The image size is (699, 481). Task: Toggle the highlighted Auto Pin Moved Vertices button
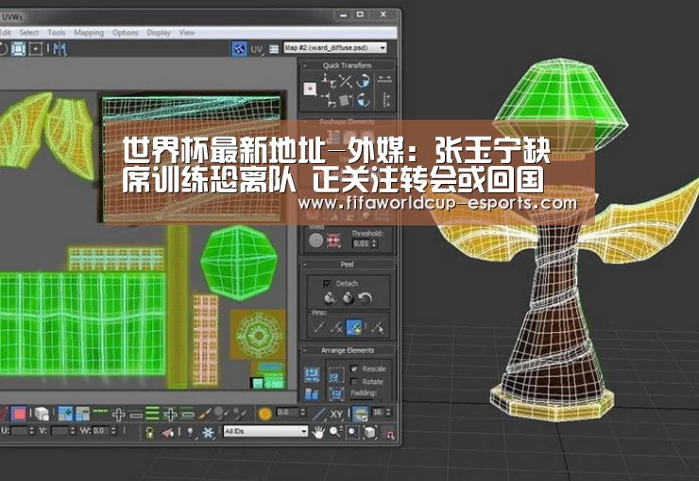pos(354,327)
